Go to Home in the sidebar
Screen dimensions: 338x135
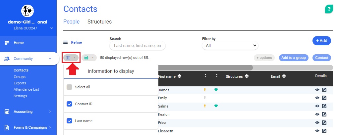(x=19, y=43)
